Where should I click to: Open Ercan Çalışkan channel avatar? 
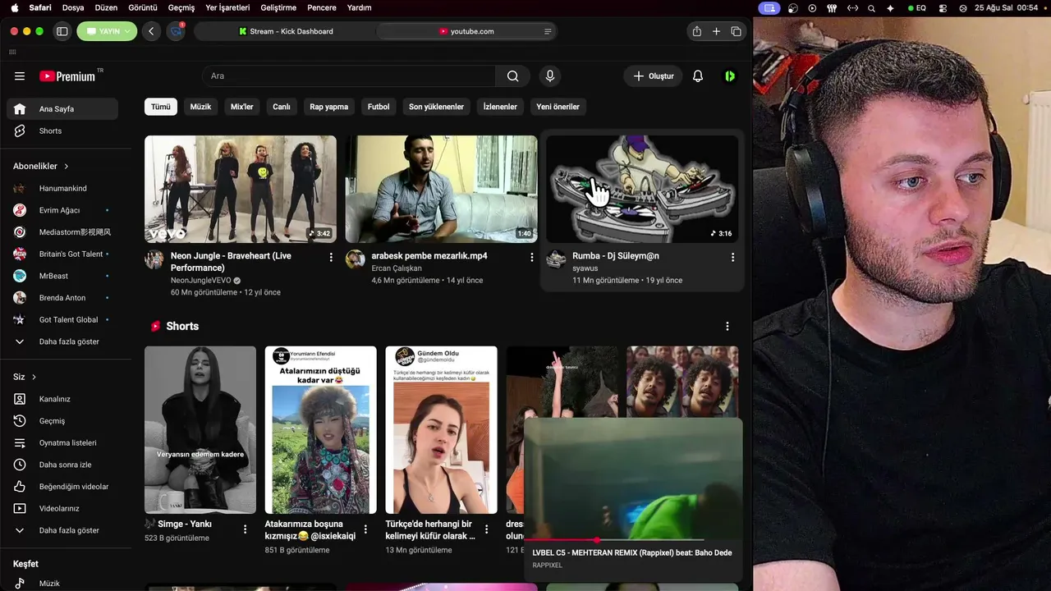(x=355, y=259)
